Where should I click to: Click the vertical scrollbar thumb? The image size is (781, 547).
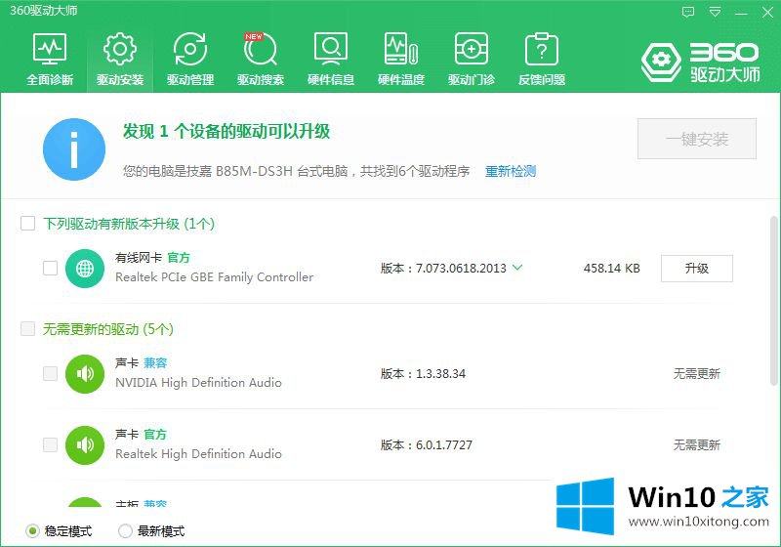click(x=774, y=301)
